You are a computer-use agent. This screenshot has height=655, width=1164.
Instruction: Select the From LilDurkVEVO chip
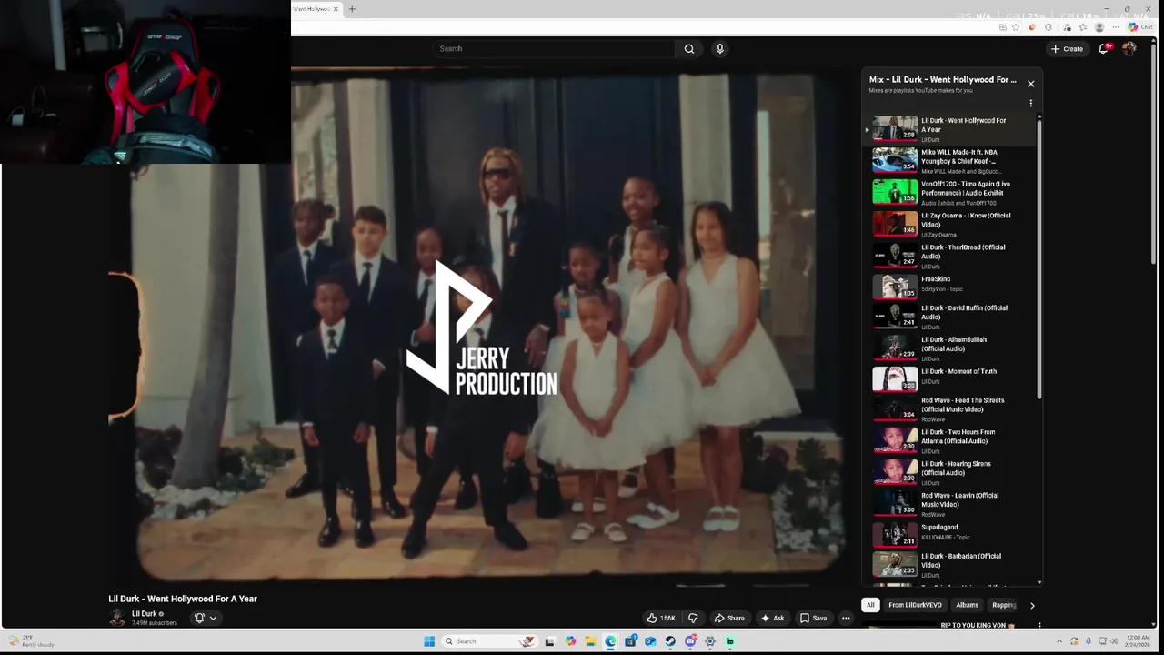coord(915,605)
